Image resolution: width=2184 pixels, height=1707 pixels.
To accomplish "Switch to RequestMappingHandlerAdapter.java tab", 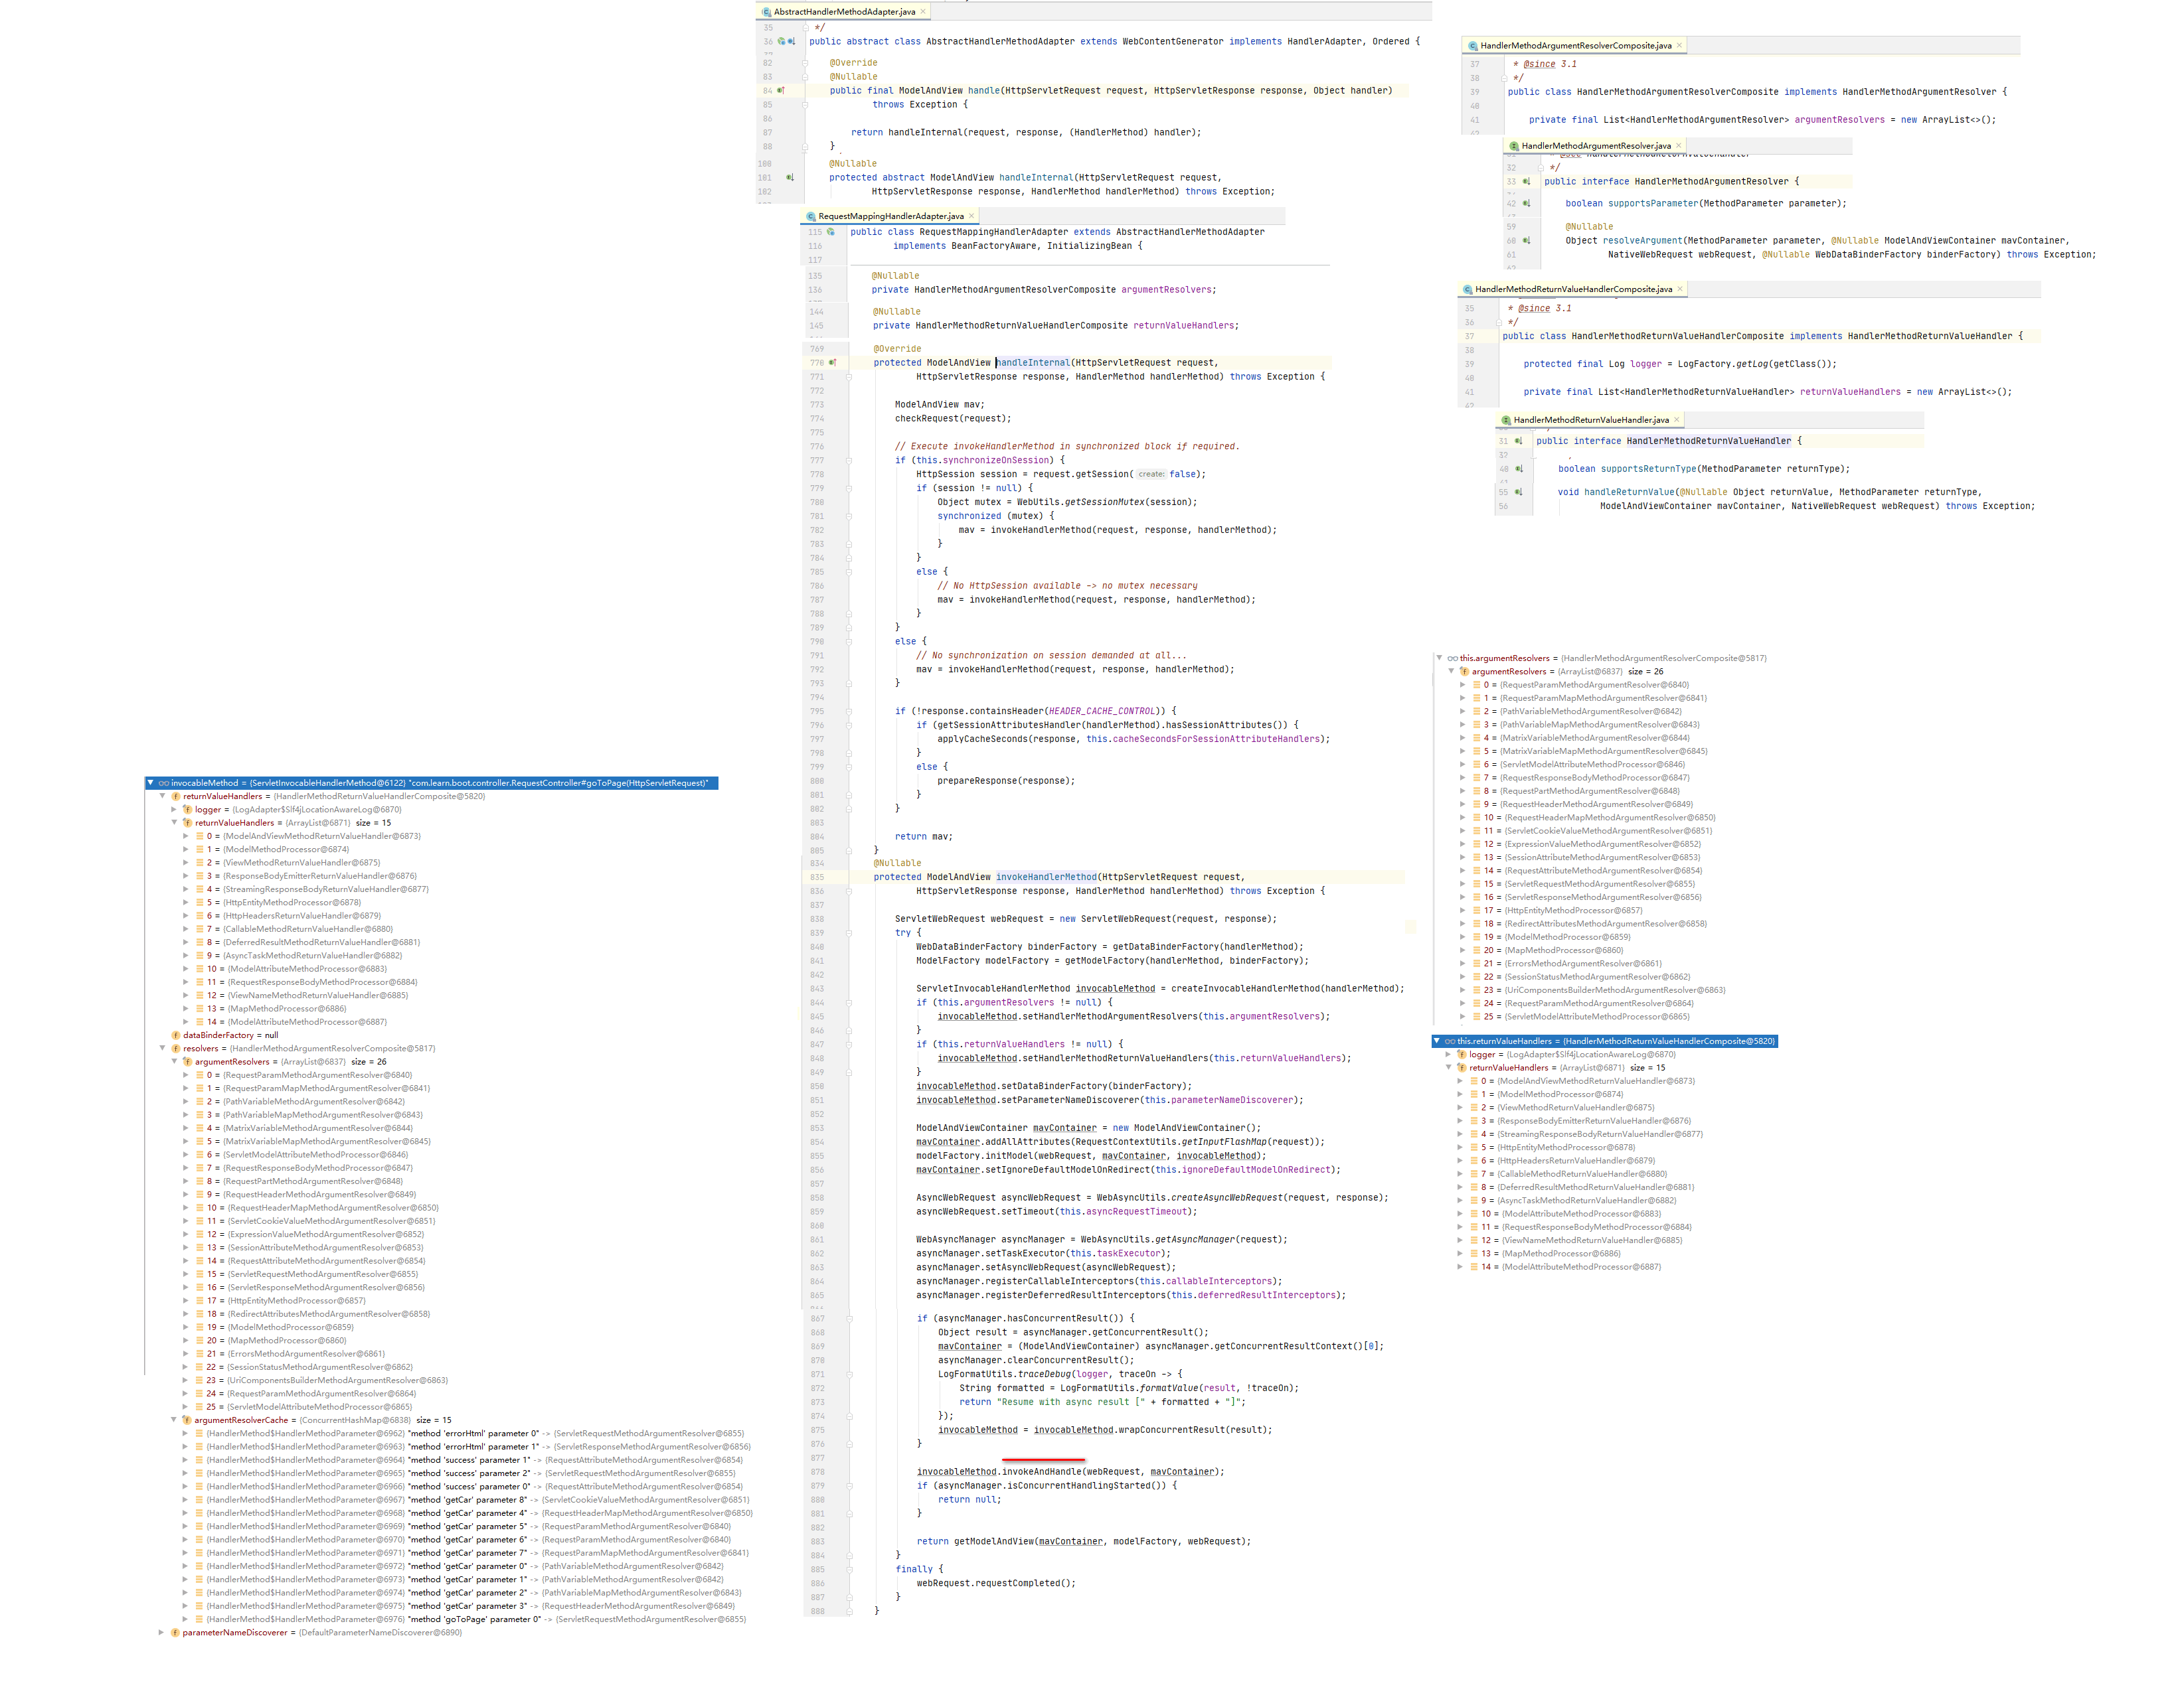I will (x=891, y=216).
